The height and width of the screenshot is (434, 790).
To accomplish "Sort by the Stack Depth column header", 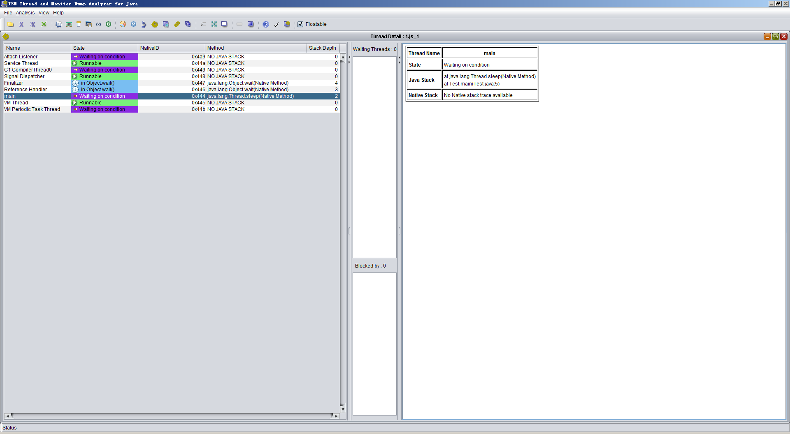I will pyautogui.click(x=323, y=48).
